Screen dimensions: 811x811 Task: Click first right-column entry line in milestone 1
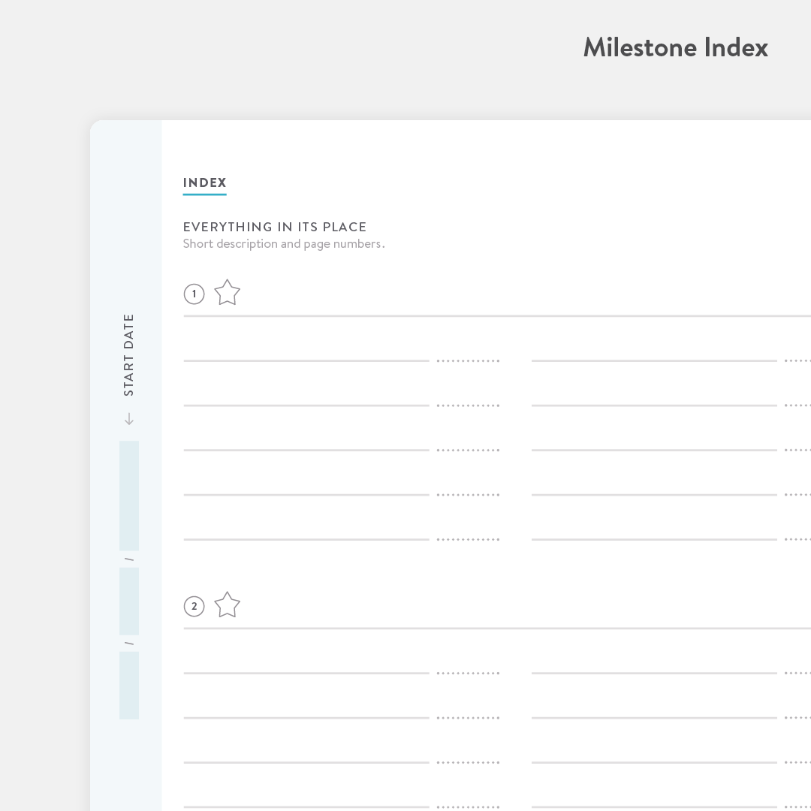[653, 360]
